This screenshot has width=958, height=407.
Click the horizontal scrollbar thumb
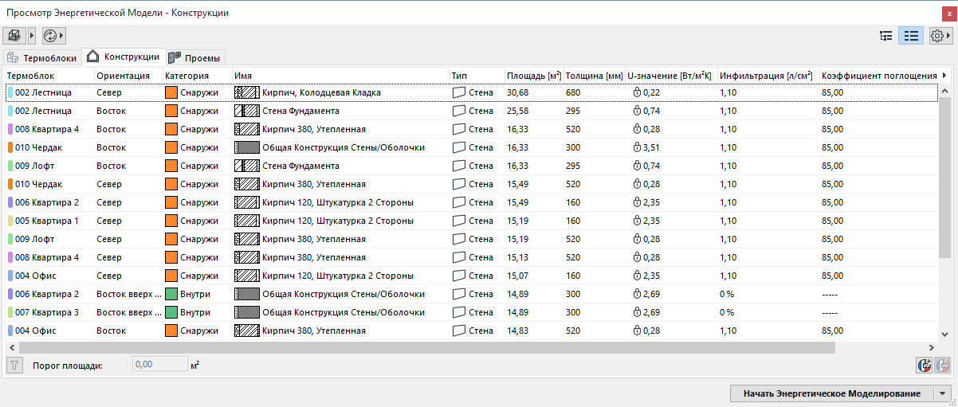426,347
